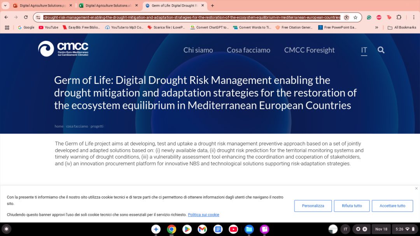The height and width of the screenshot is (236, 420).
Task: Open Free PowerPoint Ga bookmark
Action: (337, 27)
